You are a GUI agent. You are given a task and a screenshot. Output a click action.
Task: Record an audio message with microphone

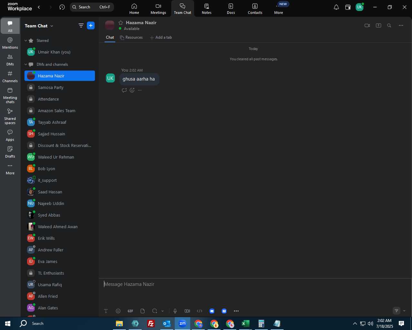175,311
